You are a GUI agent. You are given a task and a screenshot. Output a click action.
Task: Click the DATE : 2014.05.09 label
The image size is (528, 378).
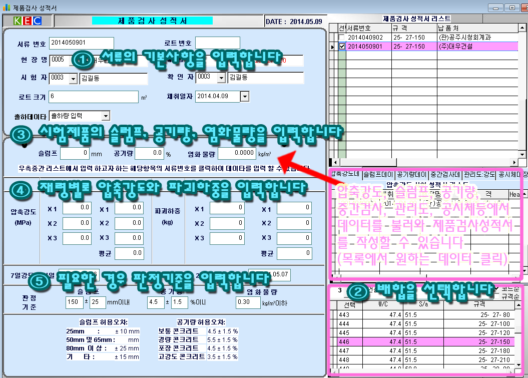pyautogui.click(x=294, y=22)
